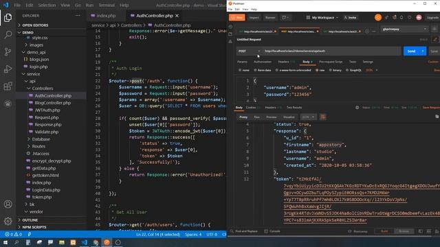
Task: Open the paw icon view in activity bar
Action: coord(8,104)
